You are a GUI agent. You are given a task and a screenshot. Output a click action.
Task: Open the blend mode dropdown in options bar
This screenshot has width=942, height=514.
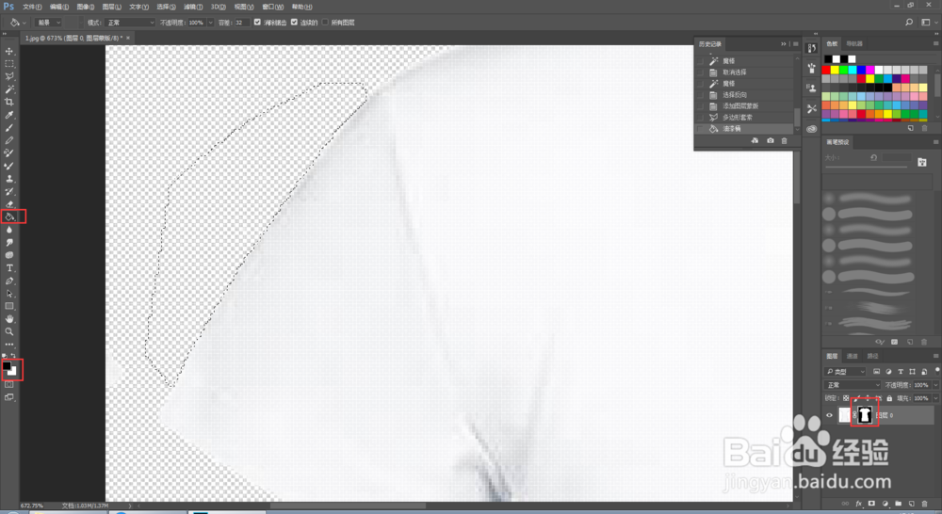tap(130, 23)
